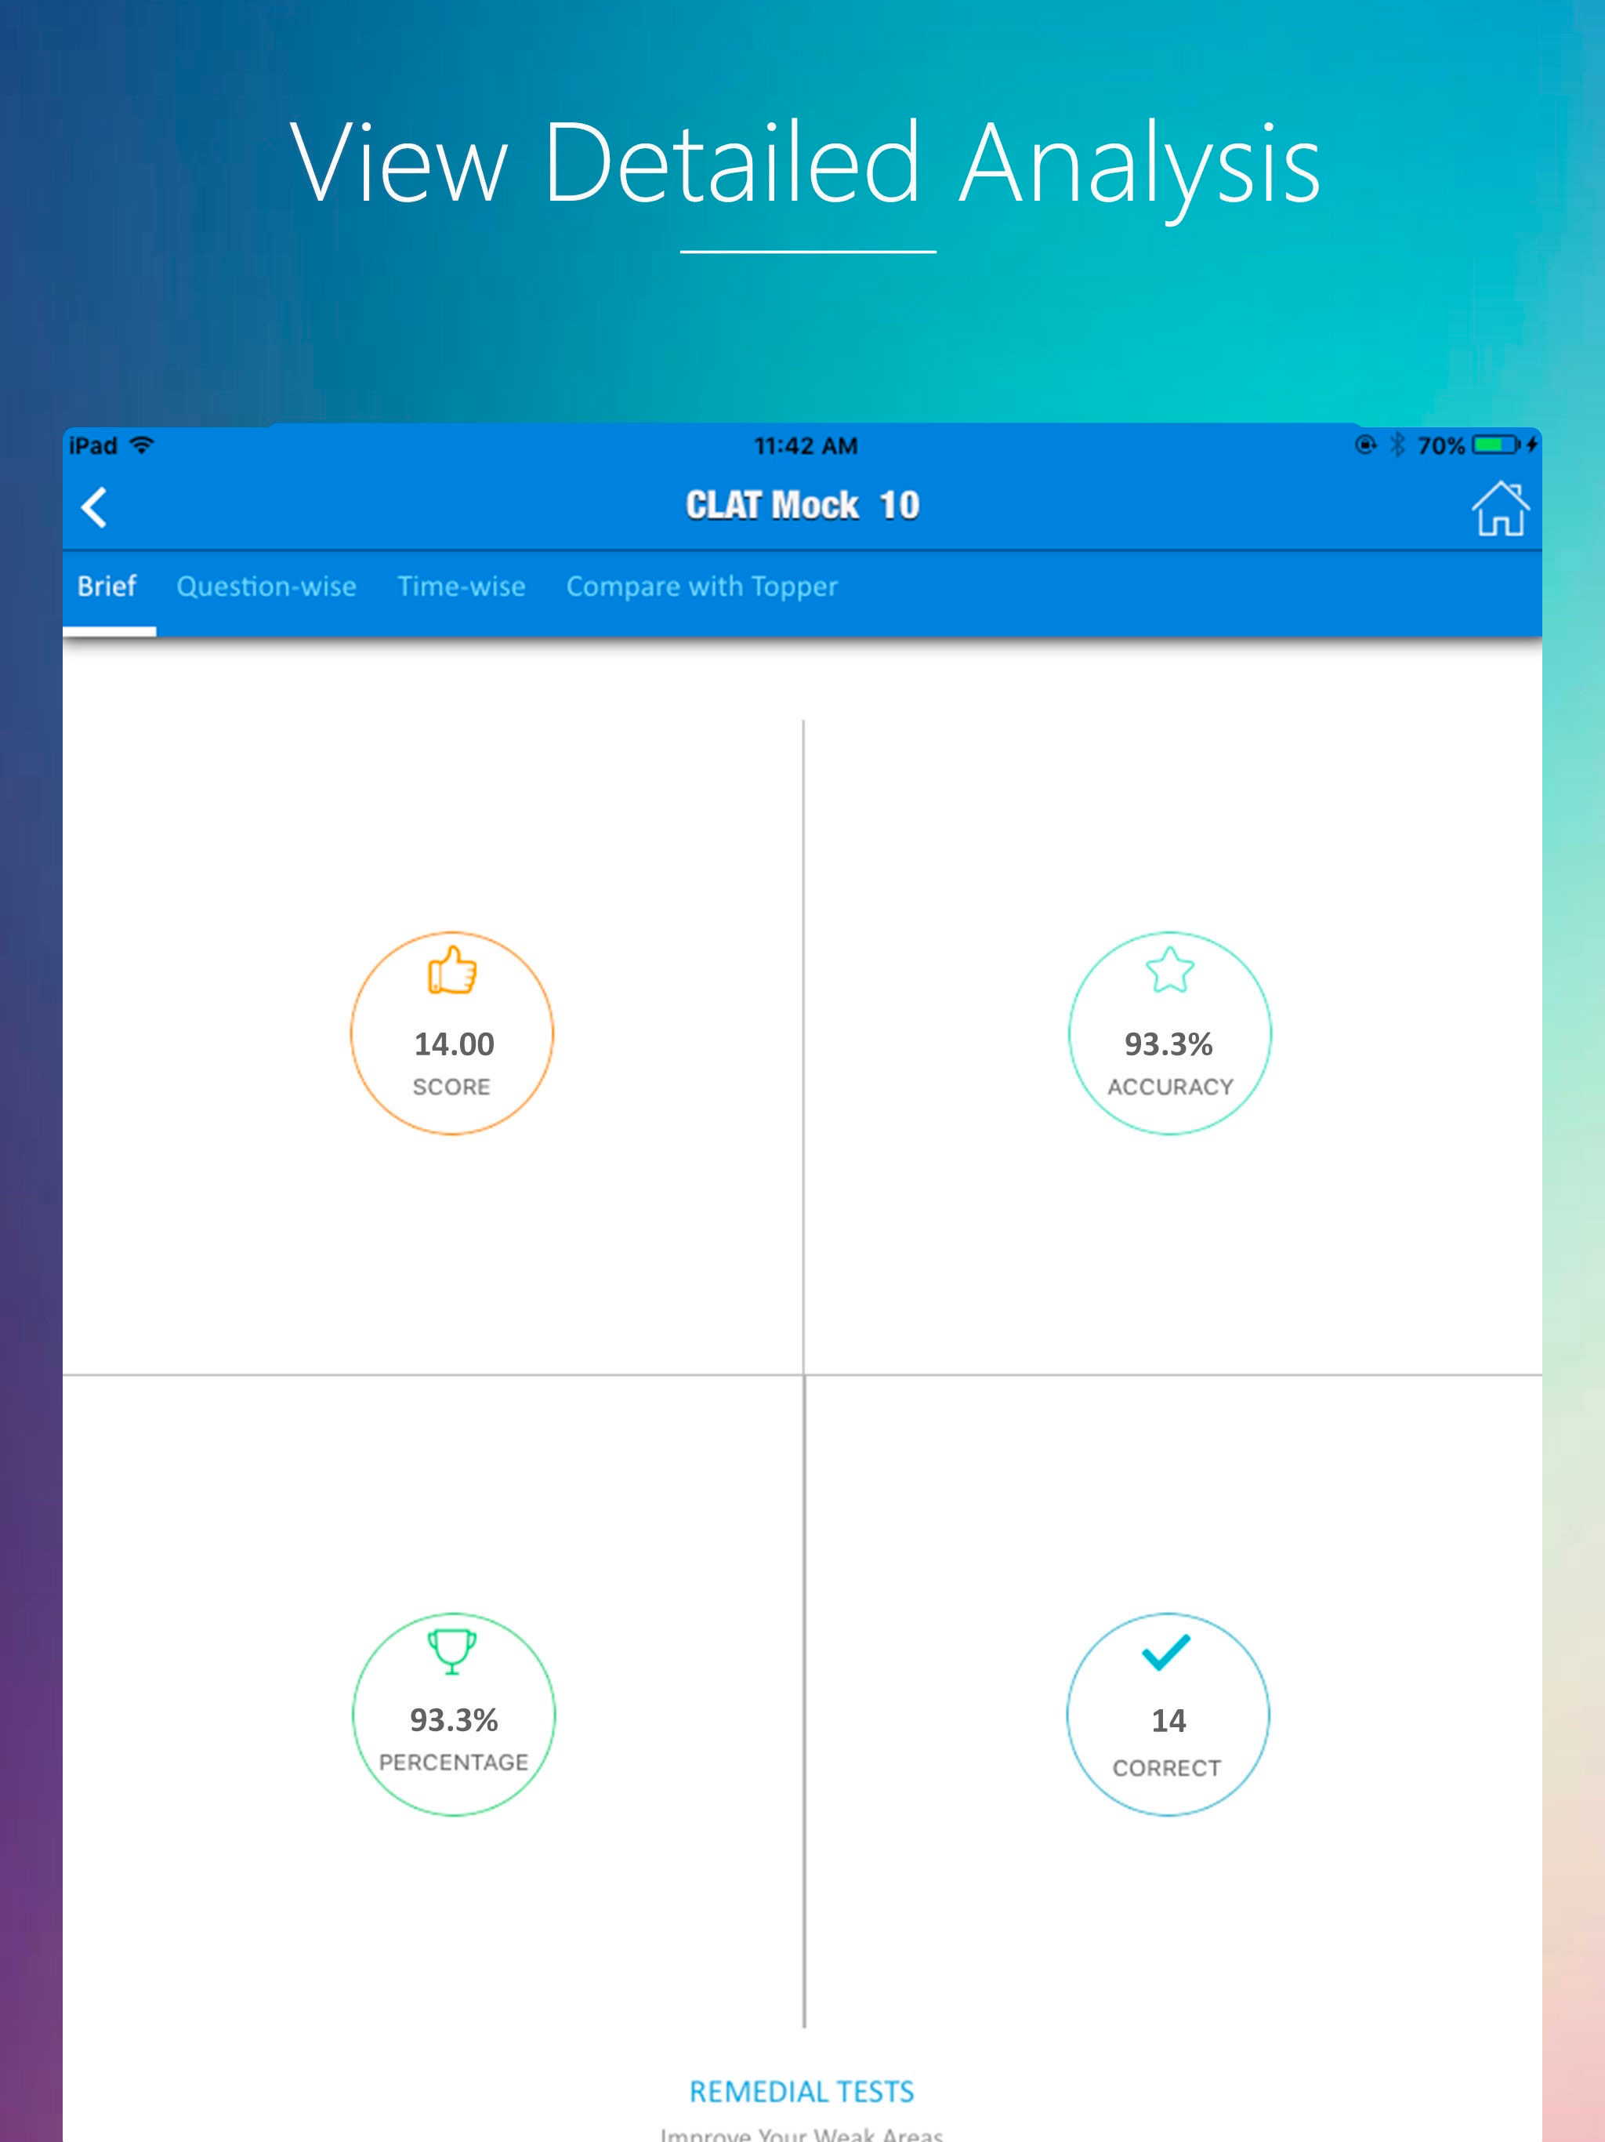Viewport: 1605px width, 2142px height.
Task: Click the 70% battery percentage text
Action: coord(1440,445)
